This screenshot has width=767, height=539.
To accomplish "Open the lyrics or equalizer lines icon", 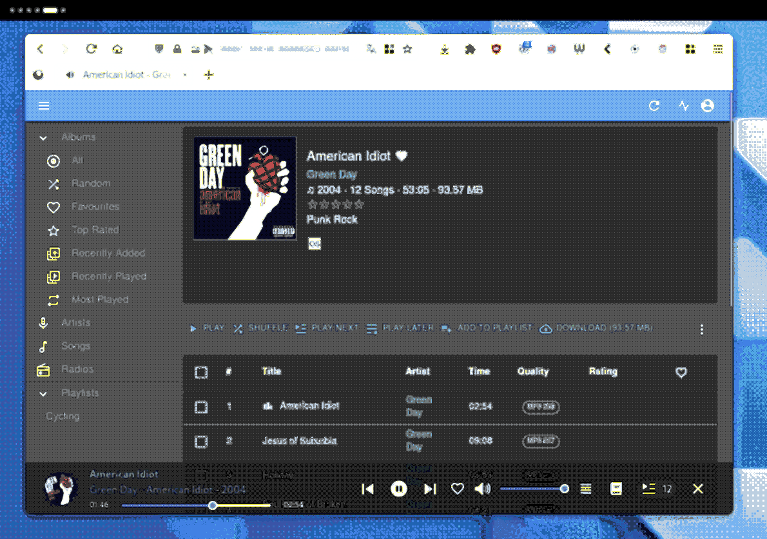I will (586, 489).
